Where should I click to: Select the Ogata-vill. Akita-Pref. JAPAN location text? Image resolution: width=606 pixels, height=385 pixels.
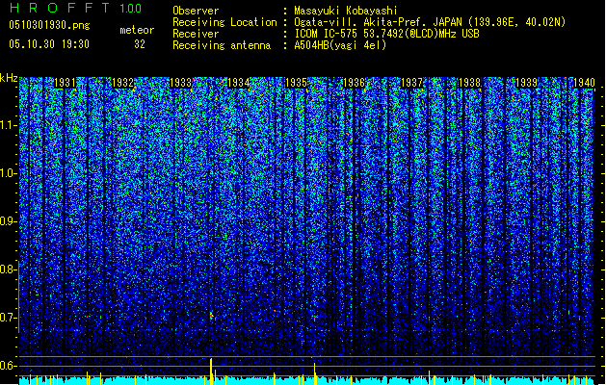(430, 22)
